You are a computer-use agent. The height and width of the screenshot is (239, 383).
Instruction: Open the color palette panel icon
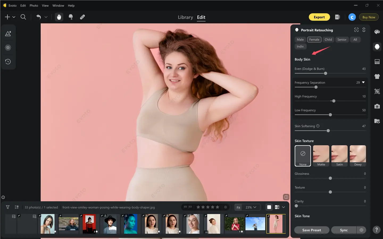pyautogui.click(x=377, y=32)
